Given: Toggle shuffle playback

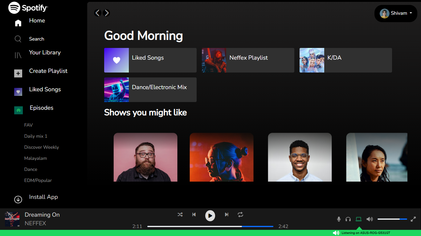Looking at the screenshot, I should 180,214.
